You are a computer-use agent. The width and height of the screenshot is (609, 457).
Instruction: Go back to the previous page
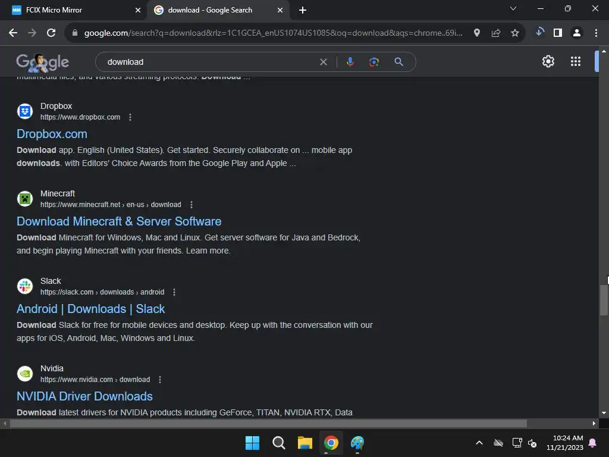click(13, 33)
